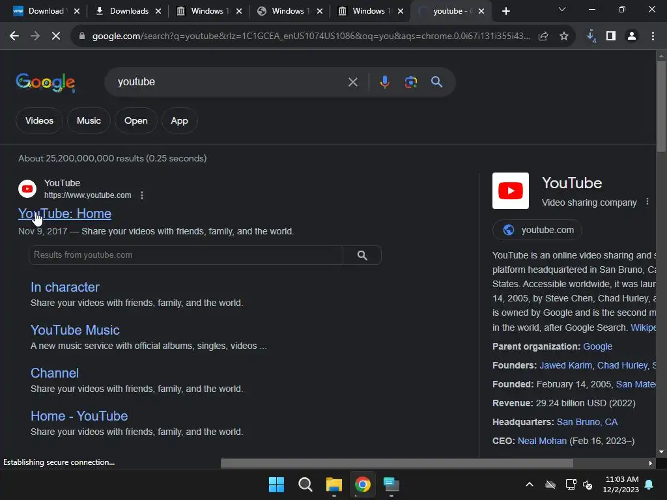
Task: Search by image with Google Lens
Action: [x=410, y=82]
